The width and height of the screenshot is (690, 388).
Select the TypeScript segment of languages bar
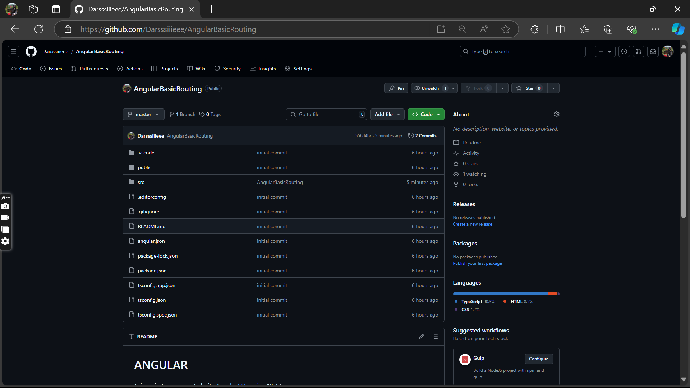pyautogui.click(x=500, y=294)
